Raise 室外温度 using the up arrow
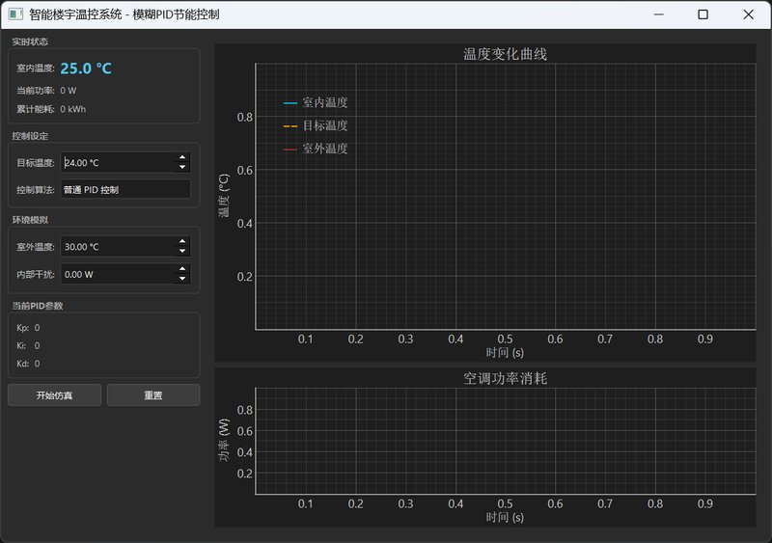The height and width of the screenshot is (543, 772). point(182,241)
